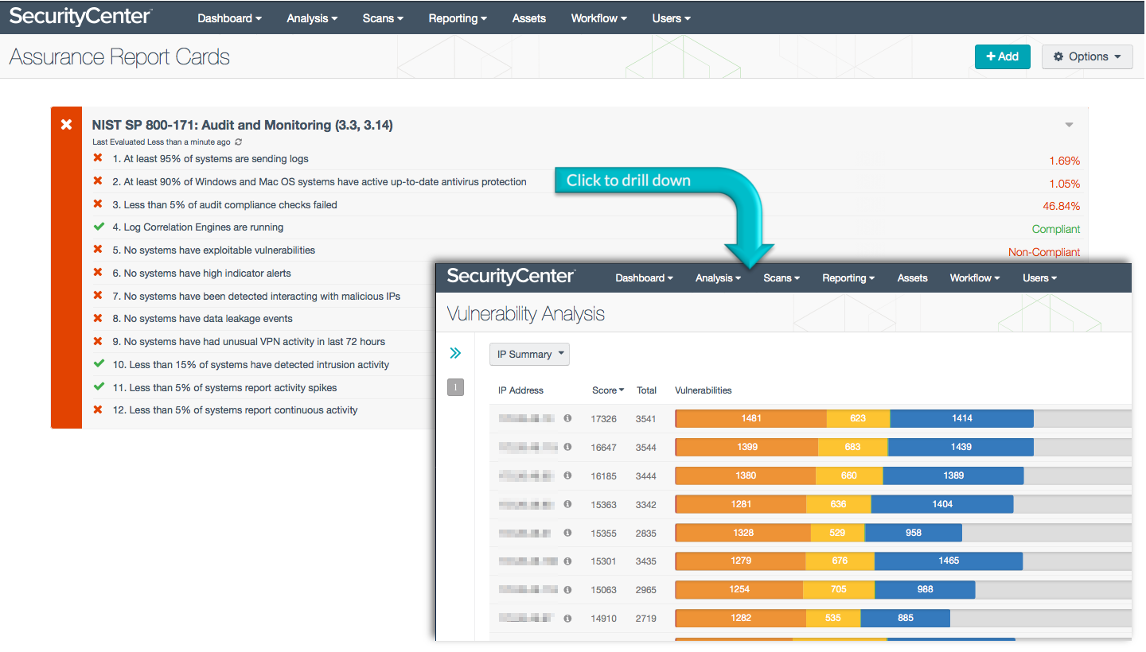Click the Total value 3541 in the first row
The width and height of the screenshot is (1146, 652).
[646, 418]
